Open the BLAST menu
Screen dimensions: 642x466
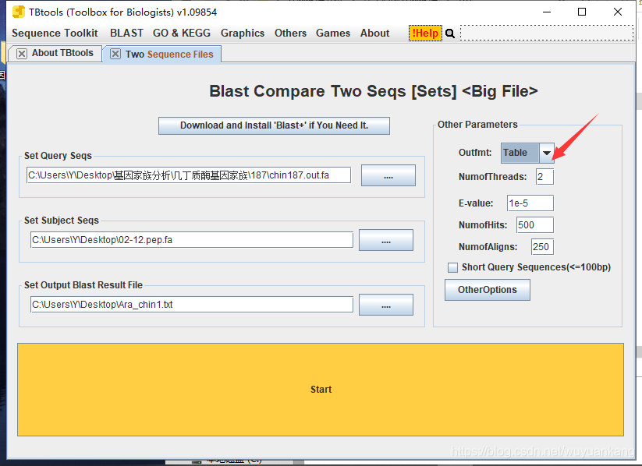pos(126,34)
